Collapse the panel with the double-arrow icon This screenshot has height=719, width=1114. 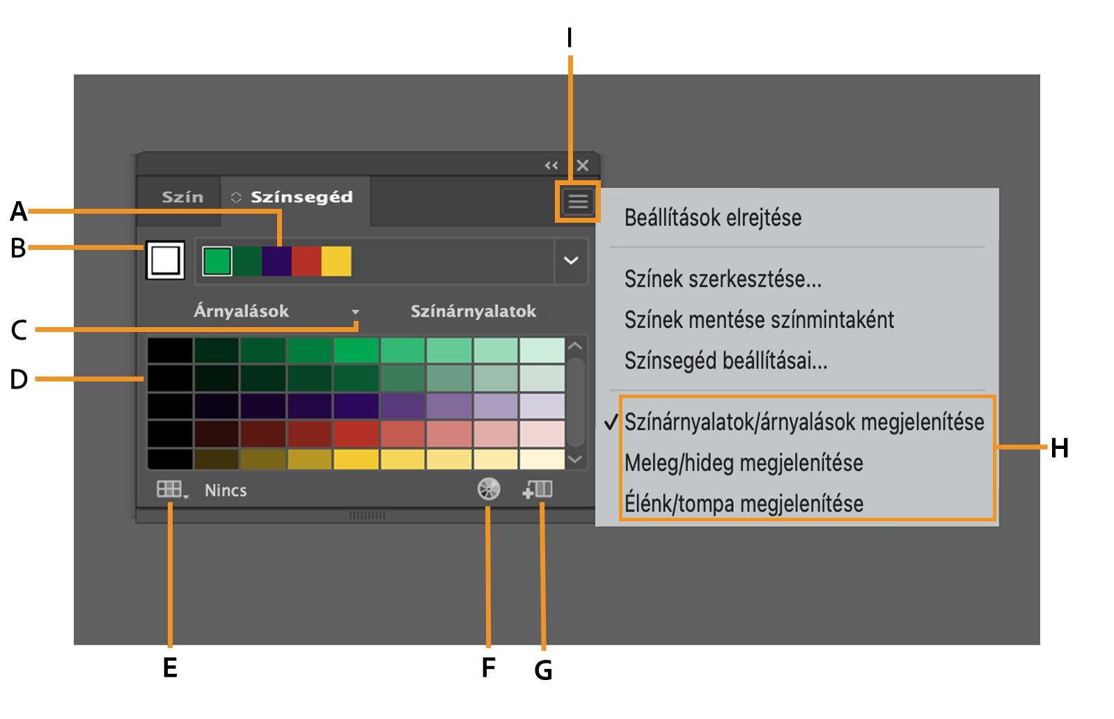point(551,165)
